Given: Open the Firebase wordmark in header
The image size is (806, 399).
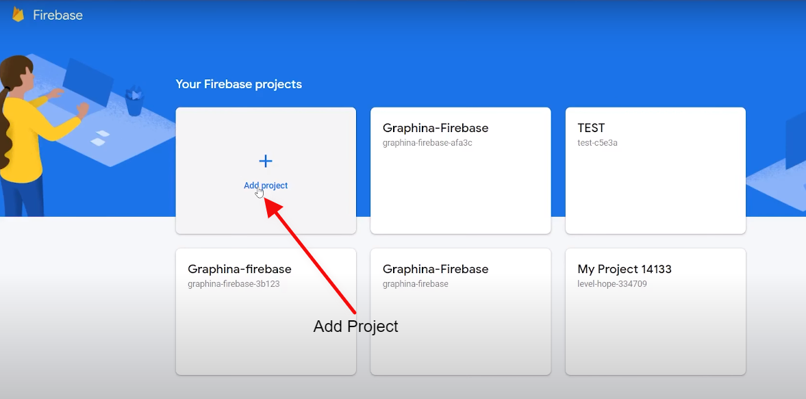Looking at the screenshot, I should [x=58, y=16].
